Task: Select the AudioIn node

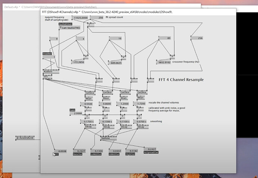Action: (x=51, y=71)
